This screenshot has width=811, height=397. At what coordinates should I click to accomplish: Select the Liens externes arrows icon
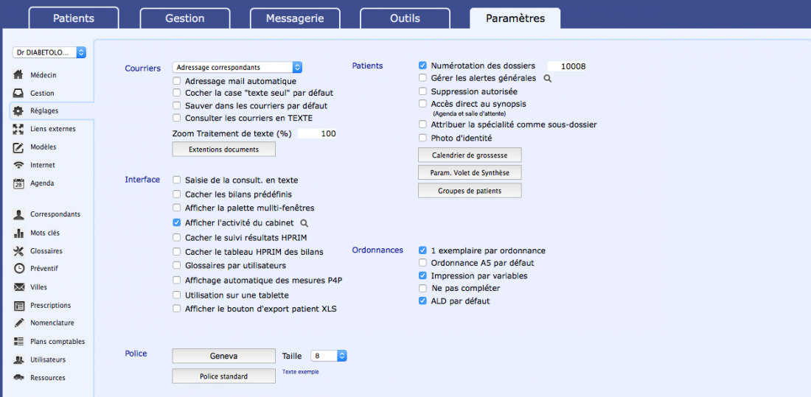click(x=18, y=129)
